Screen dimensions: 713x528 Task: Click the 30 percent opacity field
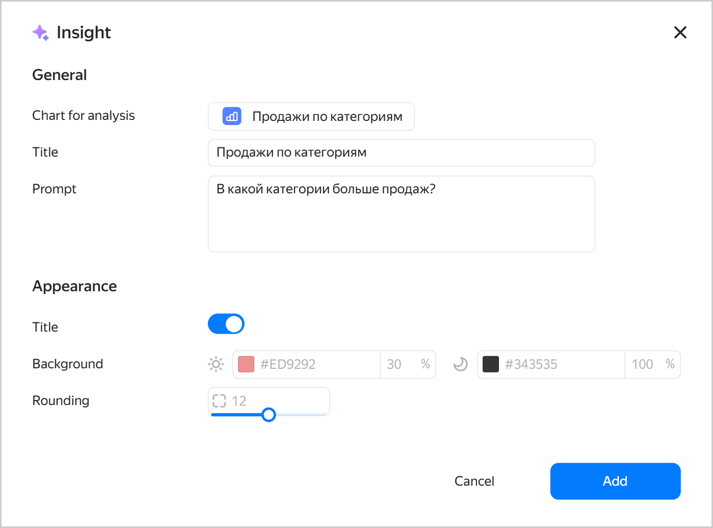tap(408, 364)
